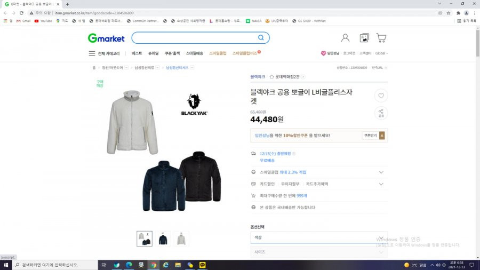Open the 색상 option dropdown
This screenshot has height=270, width=480.
click(x=319, y=237)
